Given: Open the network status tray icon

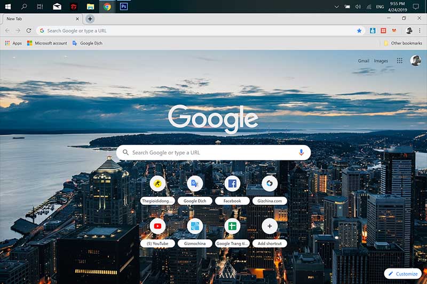Looking at the screenshot, I should pos(369,7).
